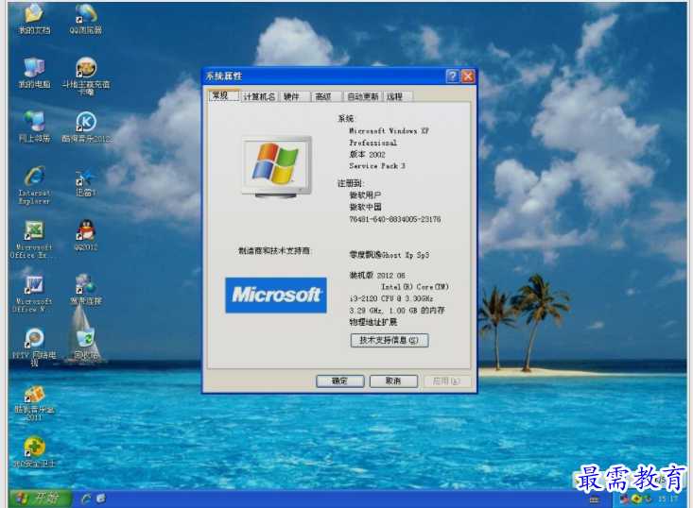
Task: Click the 零度飘逸Ghost Xp Sp3 text
Action: pyautogui.click(x=389, y=255)
